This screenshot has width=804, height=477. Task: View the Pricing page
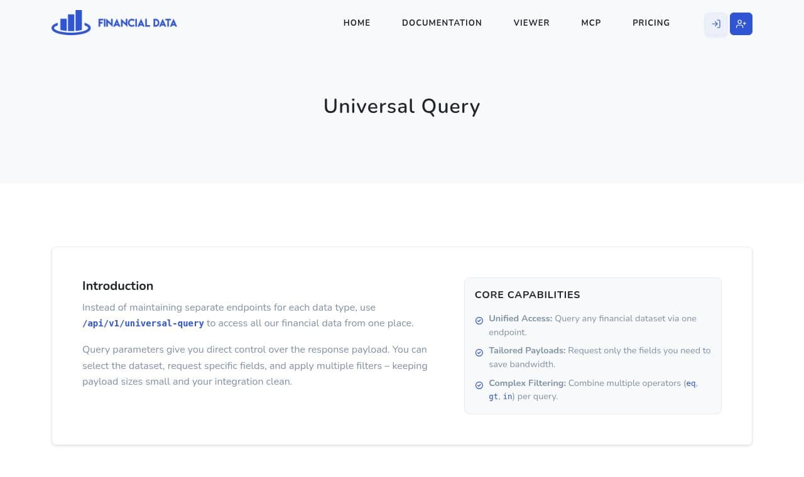[651, 23]
